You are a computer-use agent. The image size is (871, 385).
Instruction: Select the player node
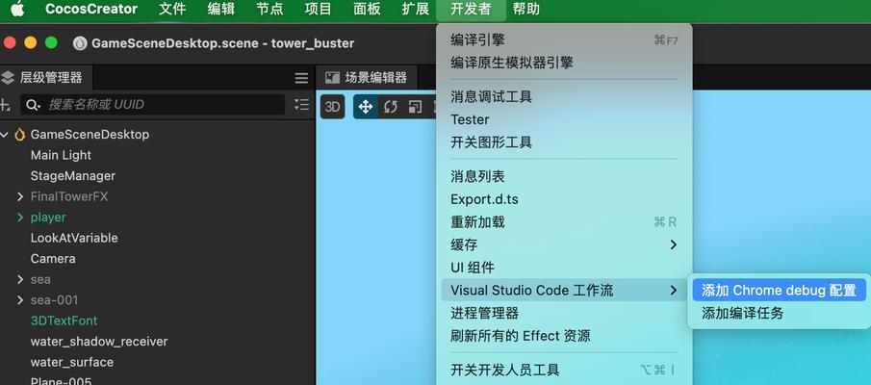[x=48, y=218]
